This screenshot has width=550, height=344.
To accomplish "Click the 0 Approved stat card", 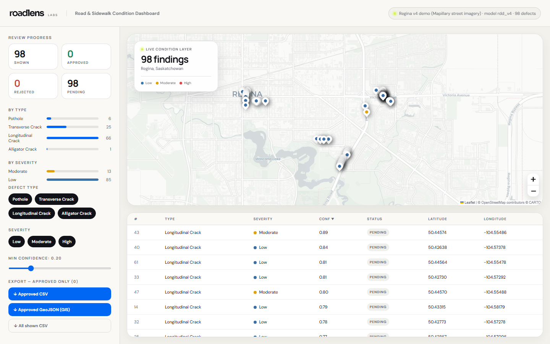I will click(x=86, y=57).
